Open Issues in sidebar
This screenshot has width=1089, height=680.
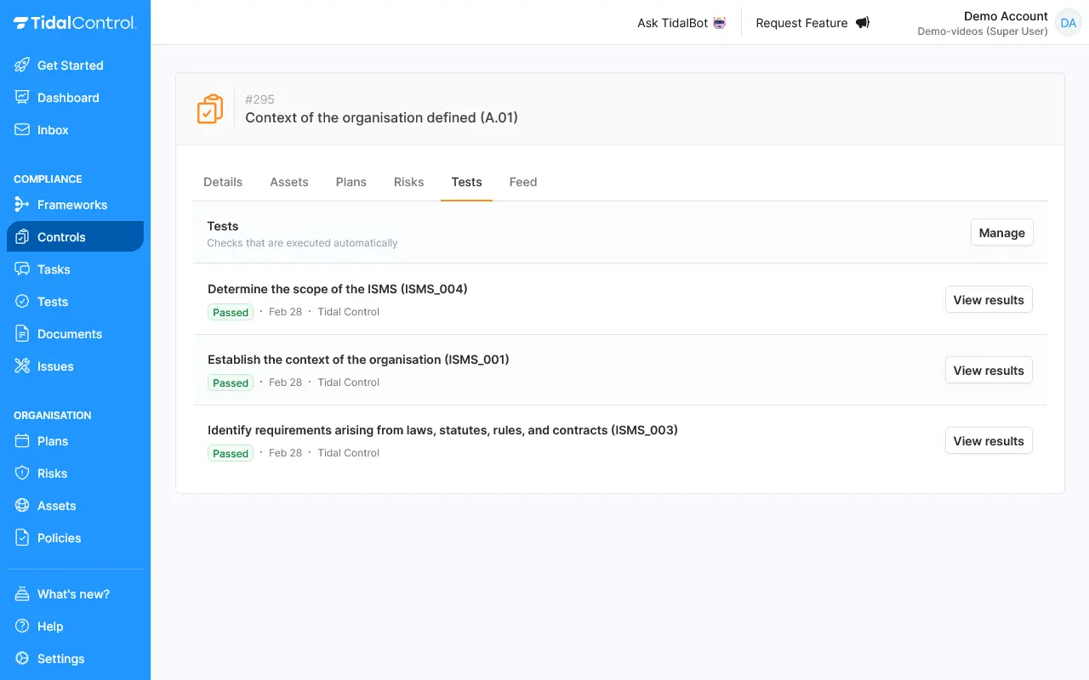[x=75, y=366]
